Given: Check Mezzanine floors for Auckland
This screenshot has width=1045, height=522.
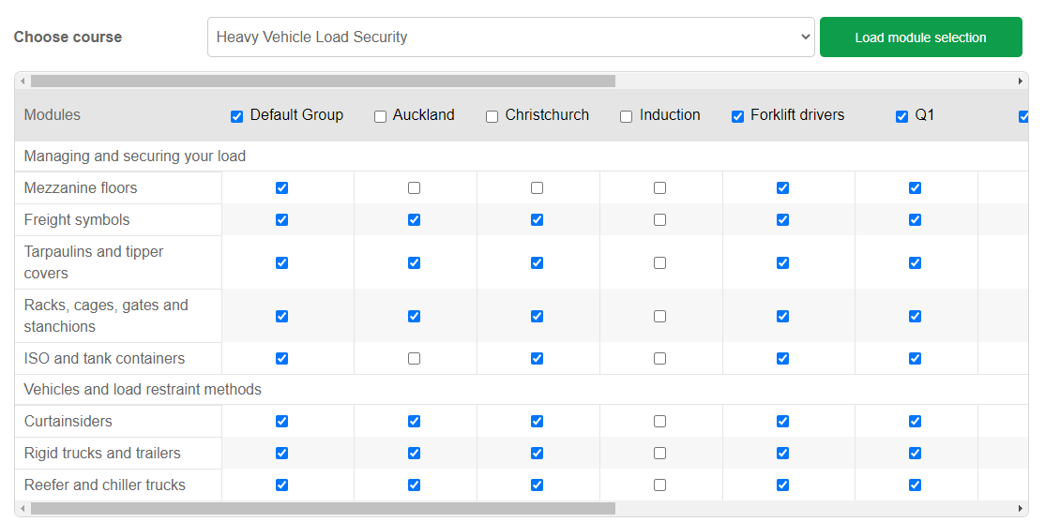Looking at the screenshot, I should [415, 187].
